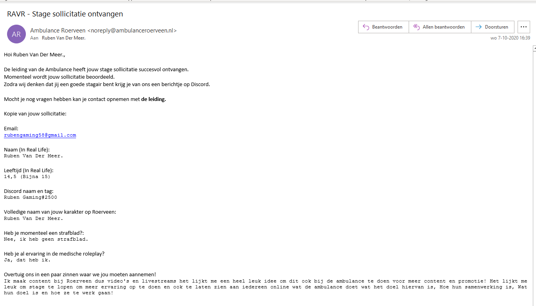The image size is (536, 306).
Task: Click the greeting line Hoi Ruben Van Der Meer
Action: tap(34, 54)
